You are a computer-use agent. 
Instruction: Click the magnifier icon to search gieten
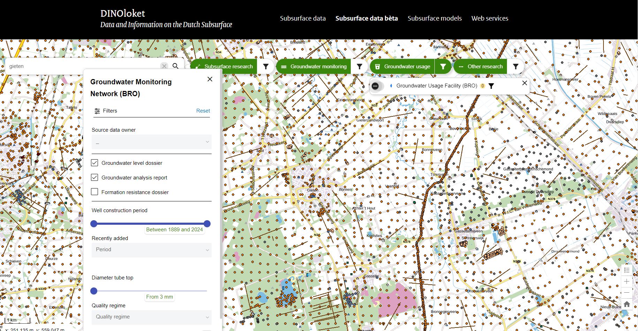click(176, 66)
